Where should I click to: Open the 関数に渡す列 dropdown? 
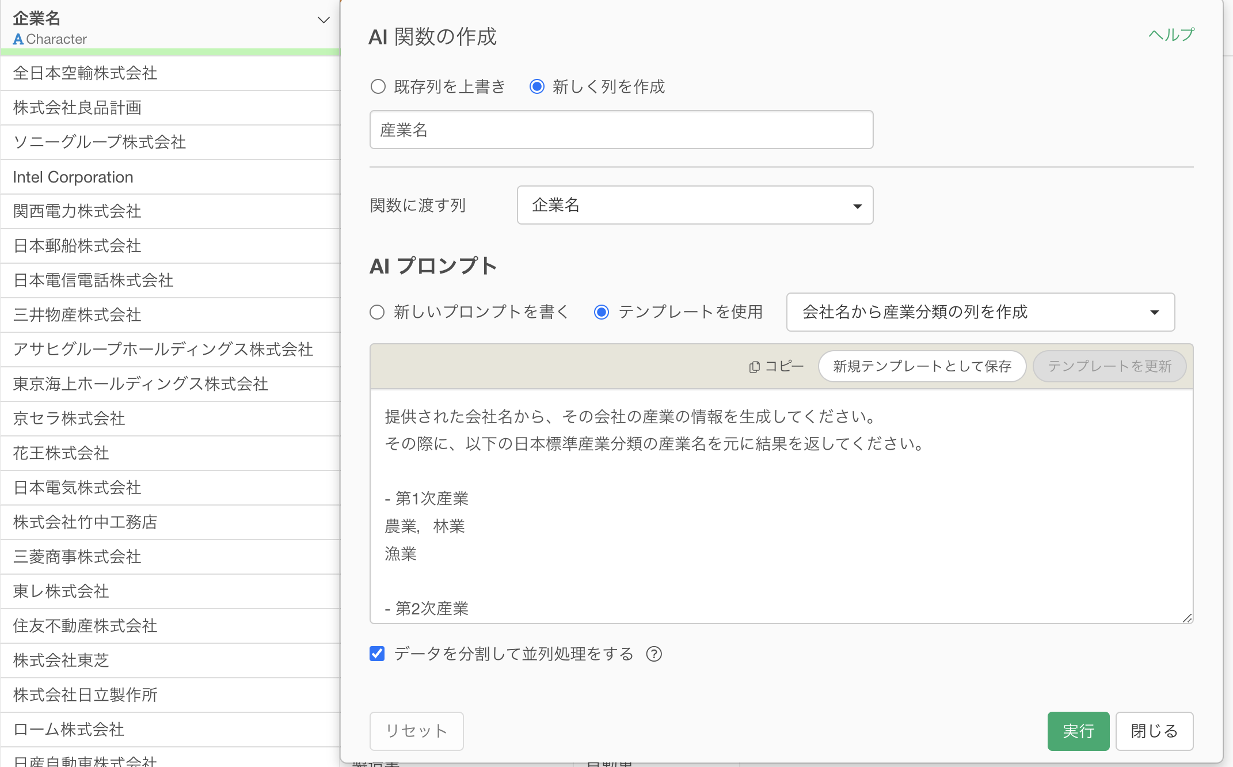[x=695, y=205]
